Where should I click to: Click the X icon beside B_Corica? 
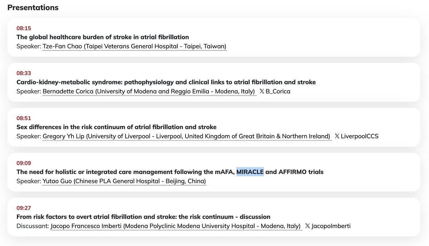coord(262,91)
